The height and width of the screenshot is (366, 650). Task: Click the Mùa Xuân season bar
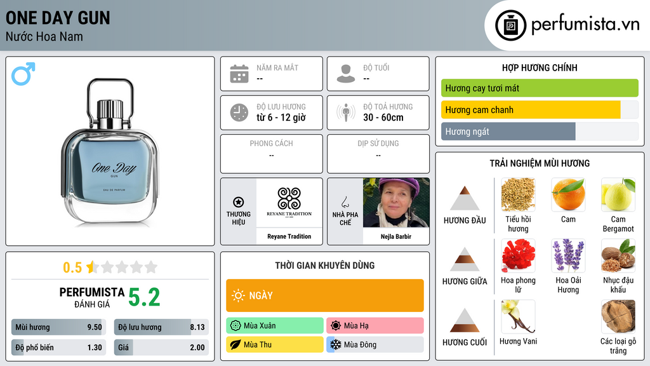coord(275,326)
